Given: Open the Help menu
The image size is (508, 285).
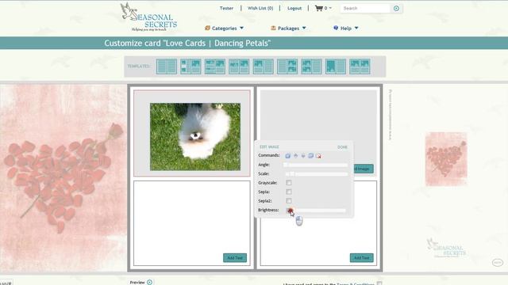Looking at the screenshot, I should tap(346, 28).
